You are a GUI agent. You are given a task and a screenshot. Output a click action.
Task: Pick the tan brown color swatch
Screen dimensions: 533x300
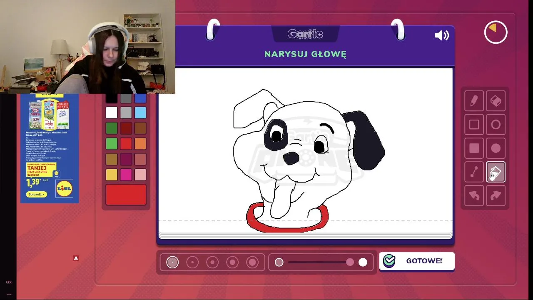(x=112, y=159)
